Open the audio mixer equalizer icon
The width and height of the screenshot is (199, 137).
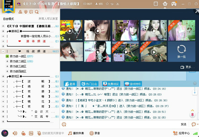coord(31,133)
